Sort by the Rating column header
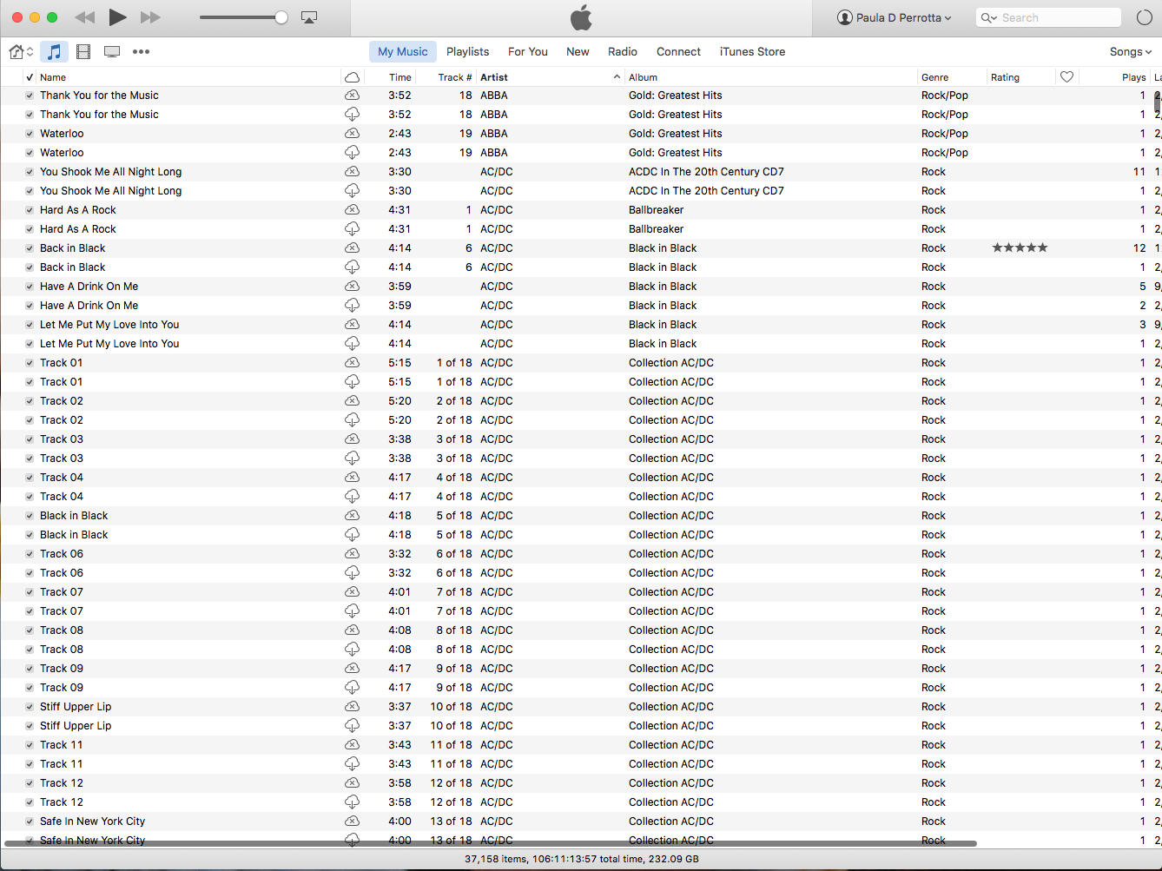The width and height of the screenshot is (1162, 871). coord(1021,77)
